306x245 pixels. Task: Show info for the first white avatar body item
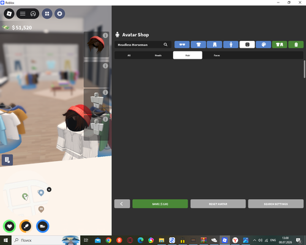pyautogui.click(x=105, y=92)
